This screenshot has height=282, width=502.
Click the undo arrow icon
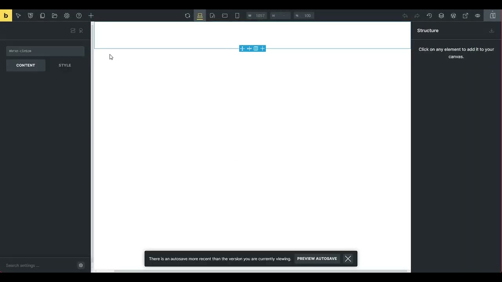[405, 16]
